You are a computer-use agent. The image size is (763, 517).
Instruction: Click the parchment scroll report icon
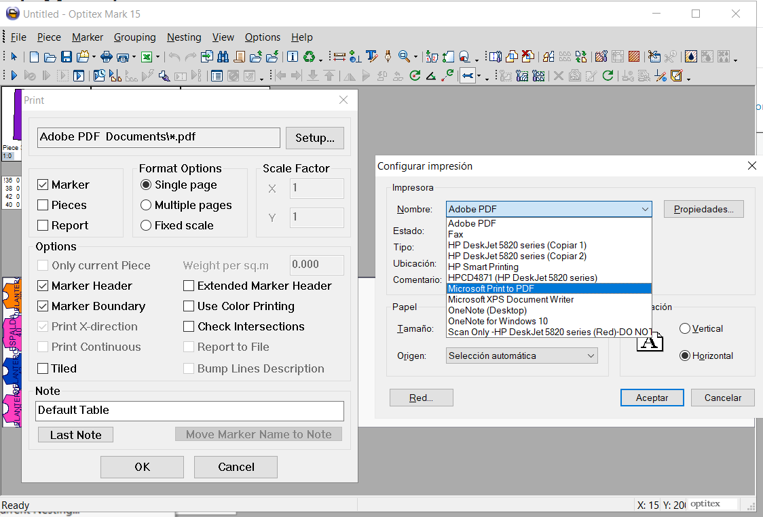pyautogui.click(x=240, y=57)
